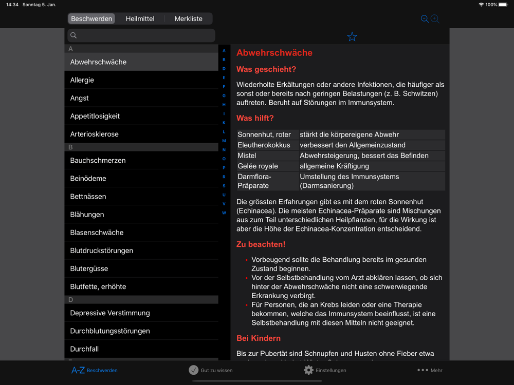
Task: Select the Beschwerden segment at top
Action: [91, 18]
